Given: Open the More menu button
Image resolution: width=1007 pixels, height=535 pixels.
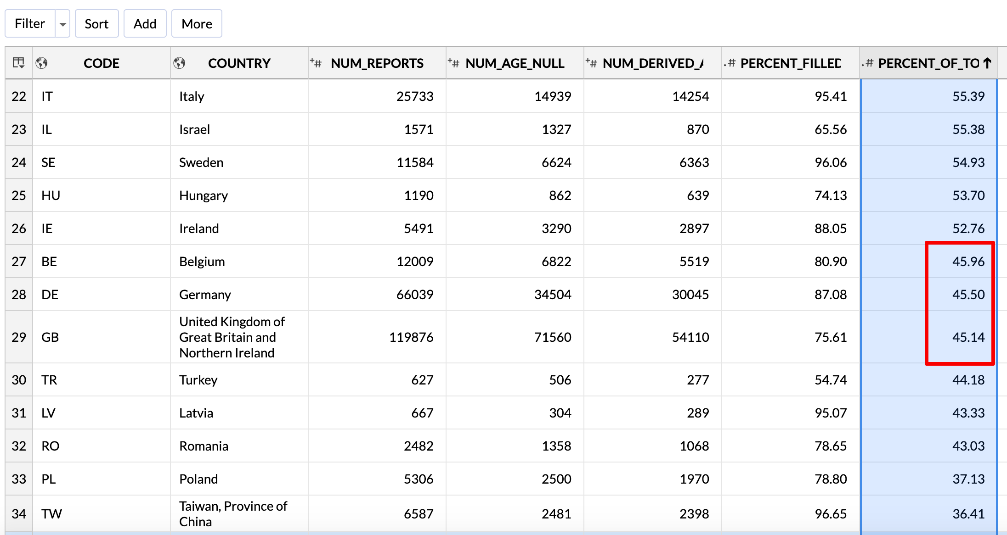Looking at the screenshot, I should click(197, 24).
